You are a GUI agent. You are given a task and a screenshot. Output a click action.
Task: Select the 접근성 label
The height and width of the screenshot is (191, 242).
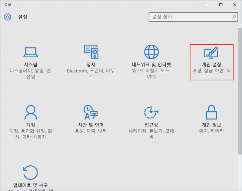tap(151, 125)
